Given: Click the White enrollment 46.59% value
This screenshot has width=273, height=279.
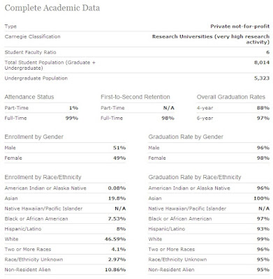Looking at the screenshot, I should pyautogui.click(x=115, y=239).
